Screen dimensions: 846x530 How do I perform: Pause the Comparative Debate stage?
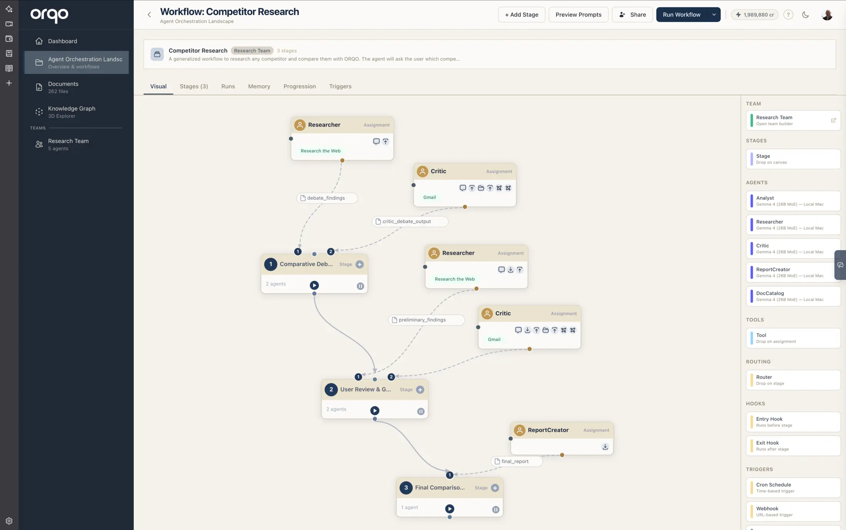tap(360, 286)
